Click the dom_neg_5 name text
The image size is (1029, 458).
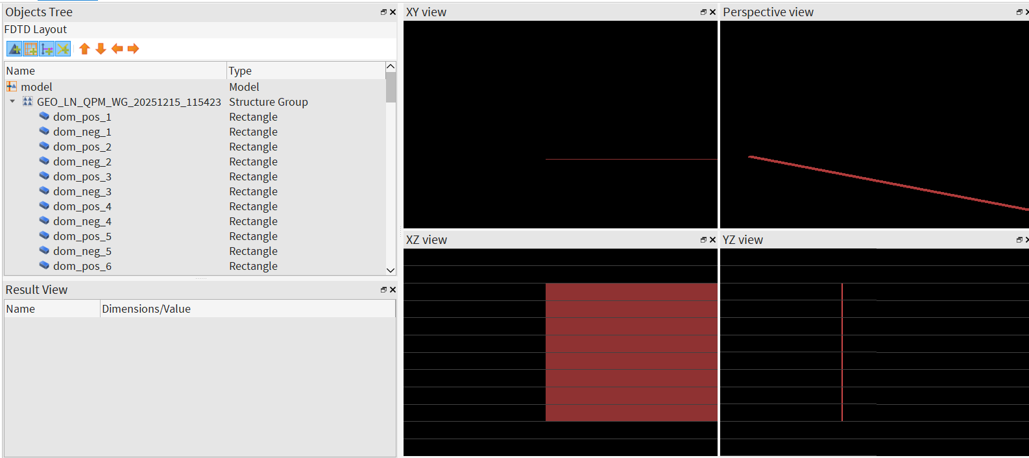click(82, 251)
